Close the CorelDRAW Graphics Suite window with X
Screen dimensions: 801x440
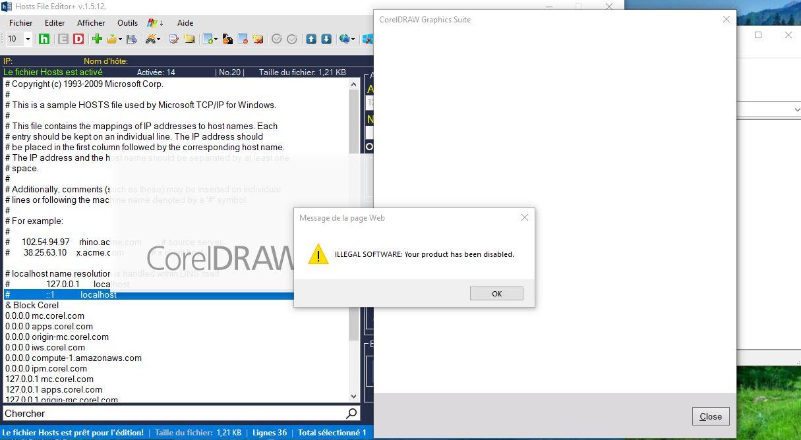(x=726, y=19)
